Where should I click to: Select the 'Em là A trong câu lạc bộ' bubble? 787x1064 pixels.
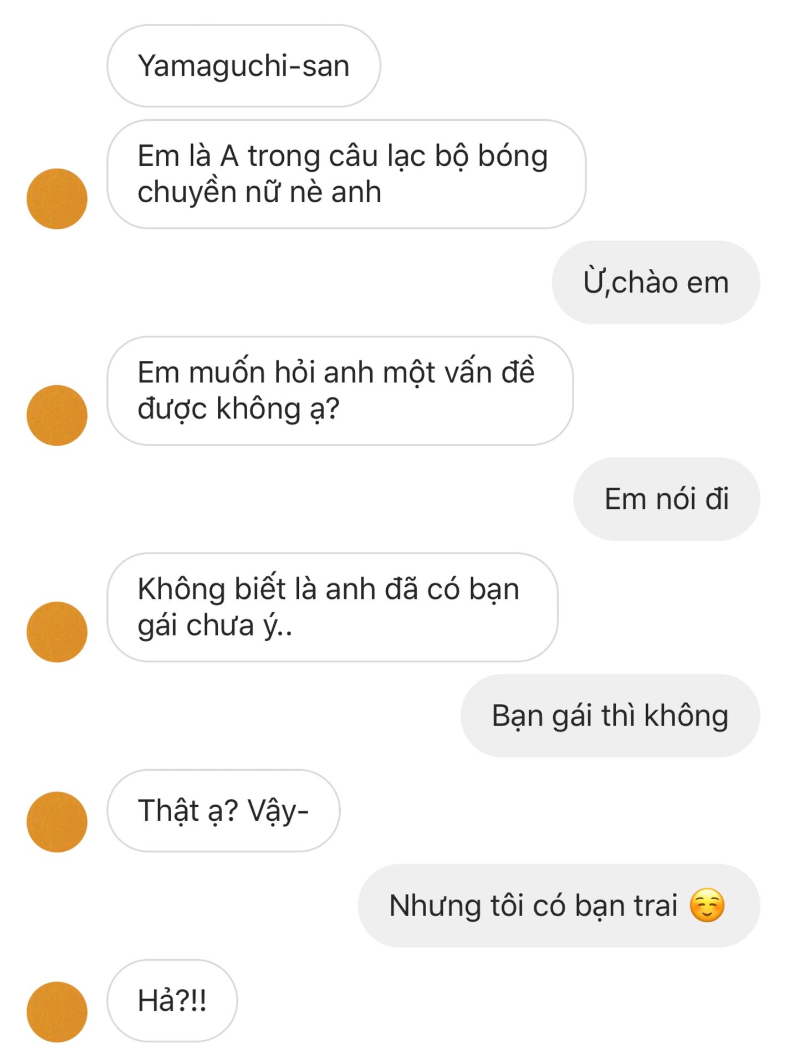click(346, 174)
